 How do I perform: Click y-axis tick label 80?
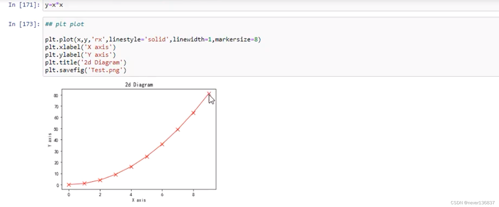[56, 95]
